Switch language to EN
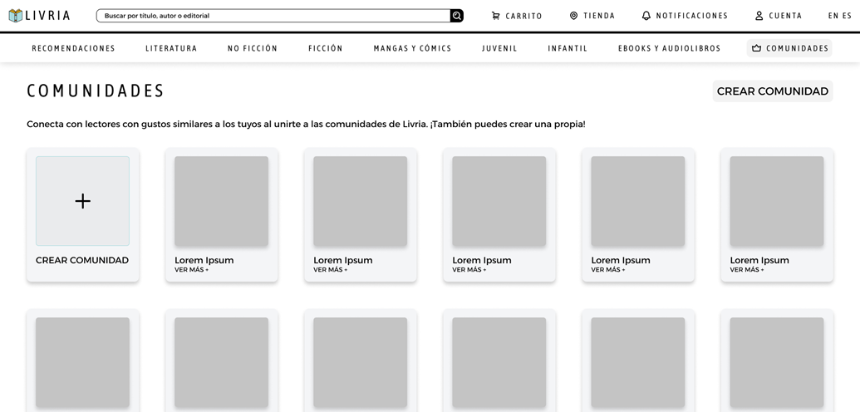Image resolution: width=860 pixels, height=412 pixels. [833, 16]
